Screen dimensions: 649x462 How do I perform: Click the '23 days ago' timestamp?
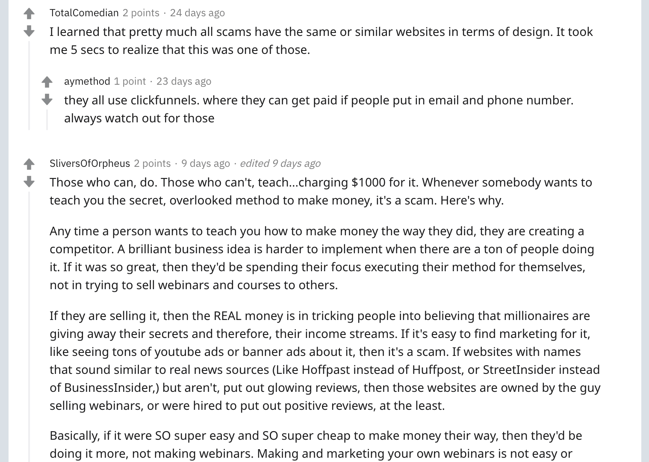tap(184, 81)
